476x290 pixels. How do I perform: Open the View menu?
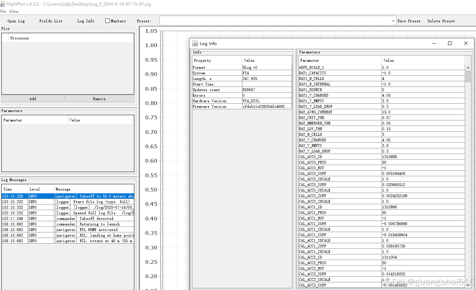point(14,12)
